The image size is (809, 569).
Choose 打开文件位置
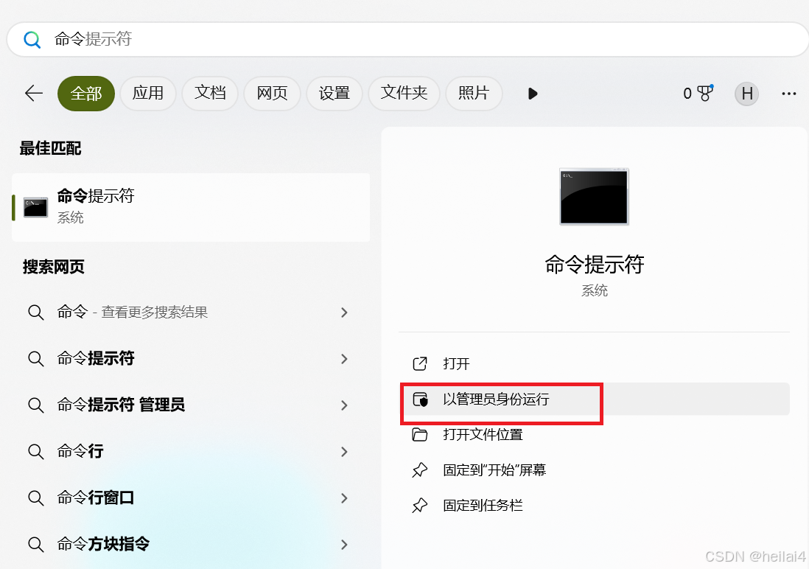pos(595,435)
